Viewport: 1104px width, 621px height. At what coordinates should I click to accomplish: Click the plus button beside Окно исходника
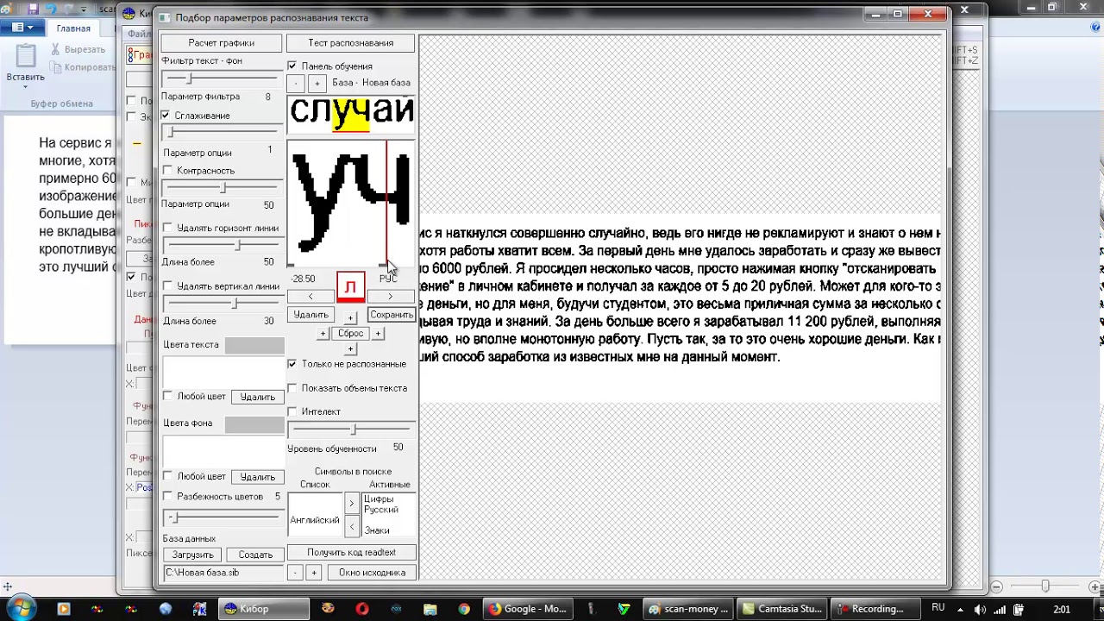coord(314,573)
